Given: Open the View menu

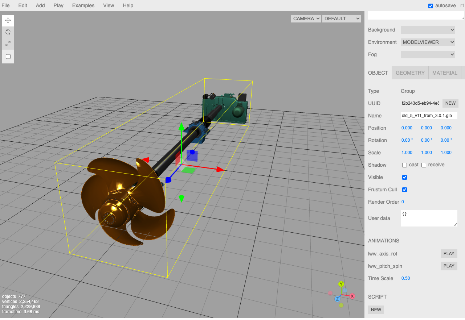Looking at the screenshot, I should point(109,5).
